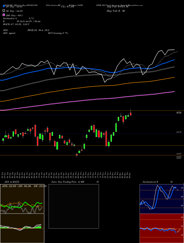The height and width of the screenshot is (243, 184).
Task: Click the magenta 200 Day EMA legend swatch
Action: tap(4, 15)
